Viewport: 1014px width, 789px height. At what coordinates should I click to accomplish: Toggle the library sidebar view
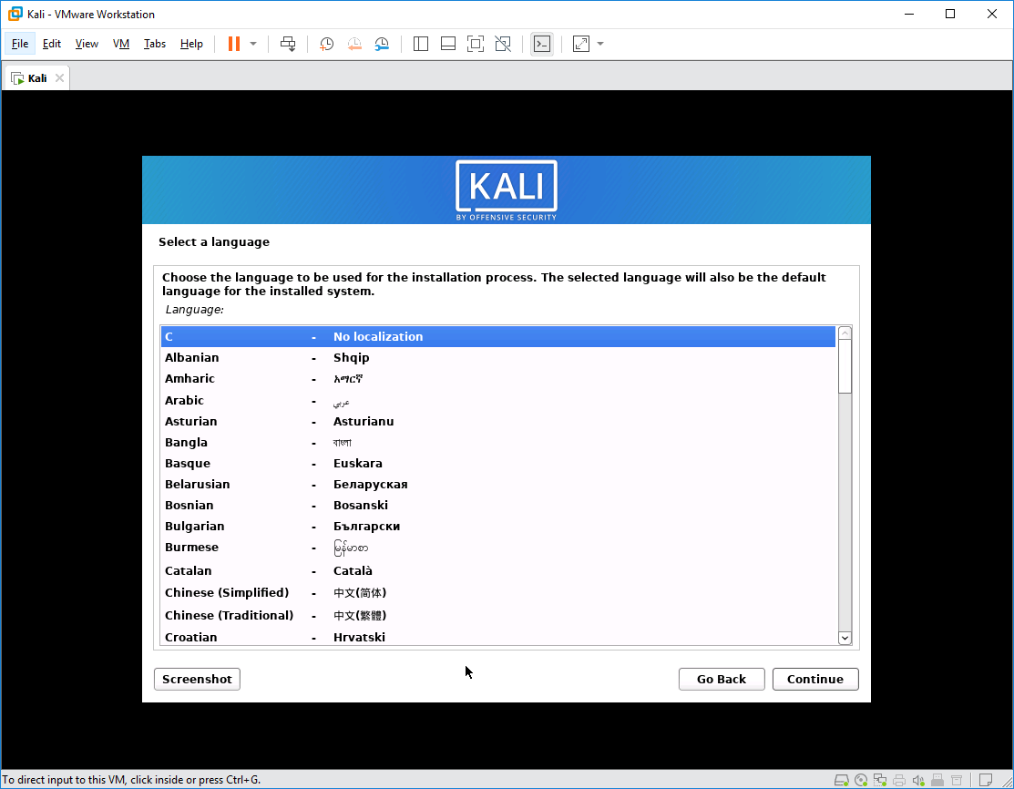pos(421,44)
